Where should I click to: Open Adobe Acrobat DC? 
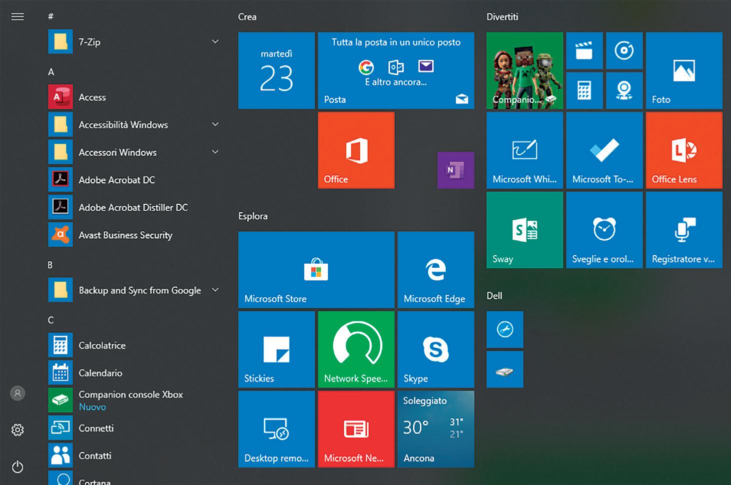(x=134, y=179)
